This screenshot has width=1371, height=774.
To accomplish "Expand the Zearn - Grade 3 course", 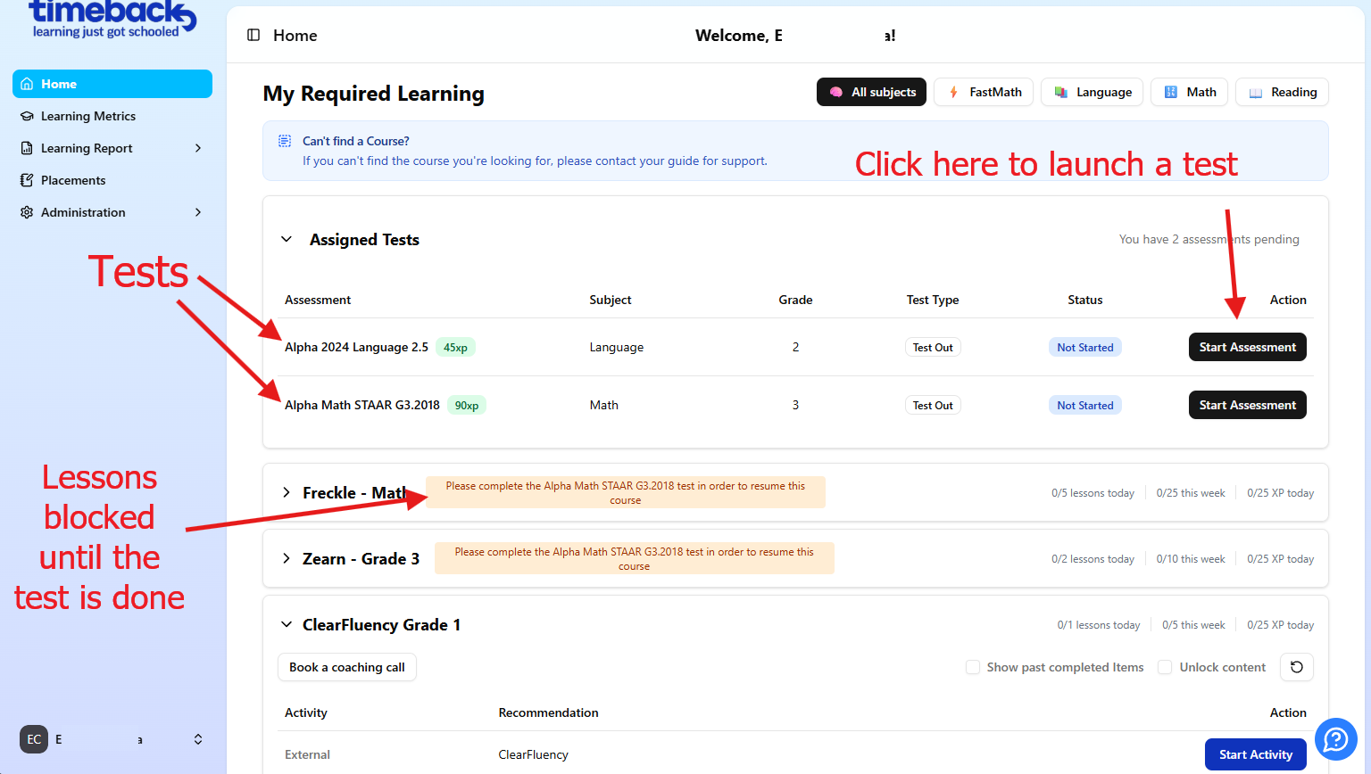I will 287,558.
